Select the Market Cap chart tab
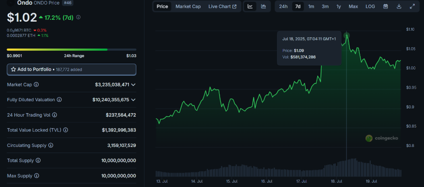This screenshot has width=424, height=187. click(188, 7)
